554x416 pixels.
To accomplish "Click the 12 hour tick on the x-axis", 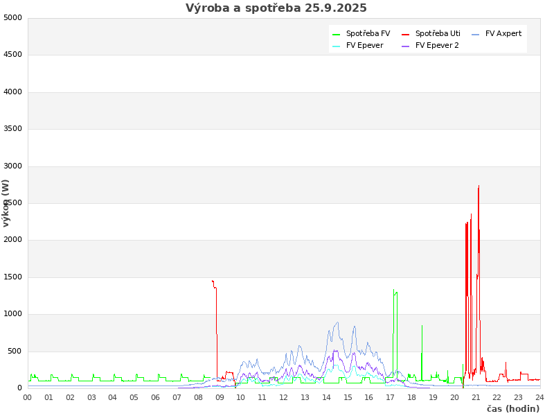I will pos(283,397).
